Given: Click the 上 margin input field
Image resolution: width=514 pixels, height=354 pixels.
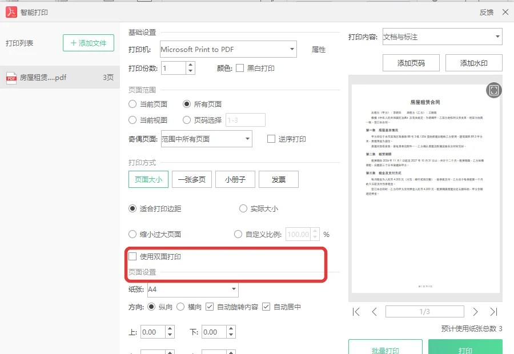Looking at the screenshot, I should [153, 332].
